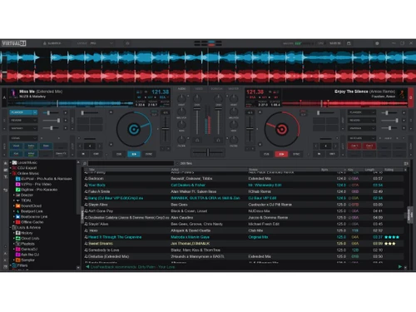Click the right mixer headphone cue button
Image resolution: width=416 pixels, height=312 pixels.
(219, 141)
